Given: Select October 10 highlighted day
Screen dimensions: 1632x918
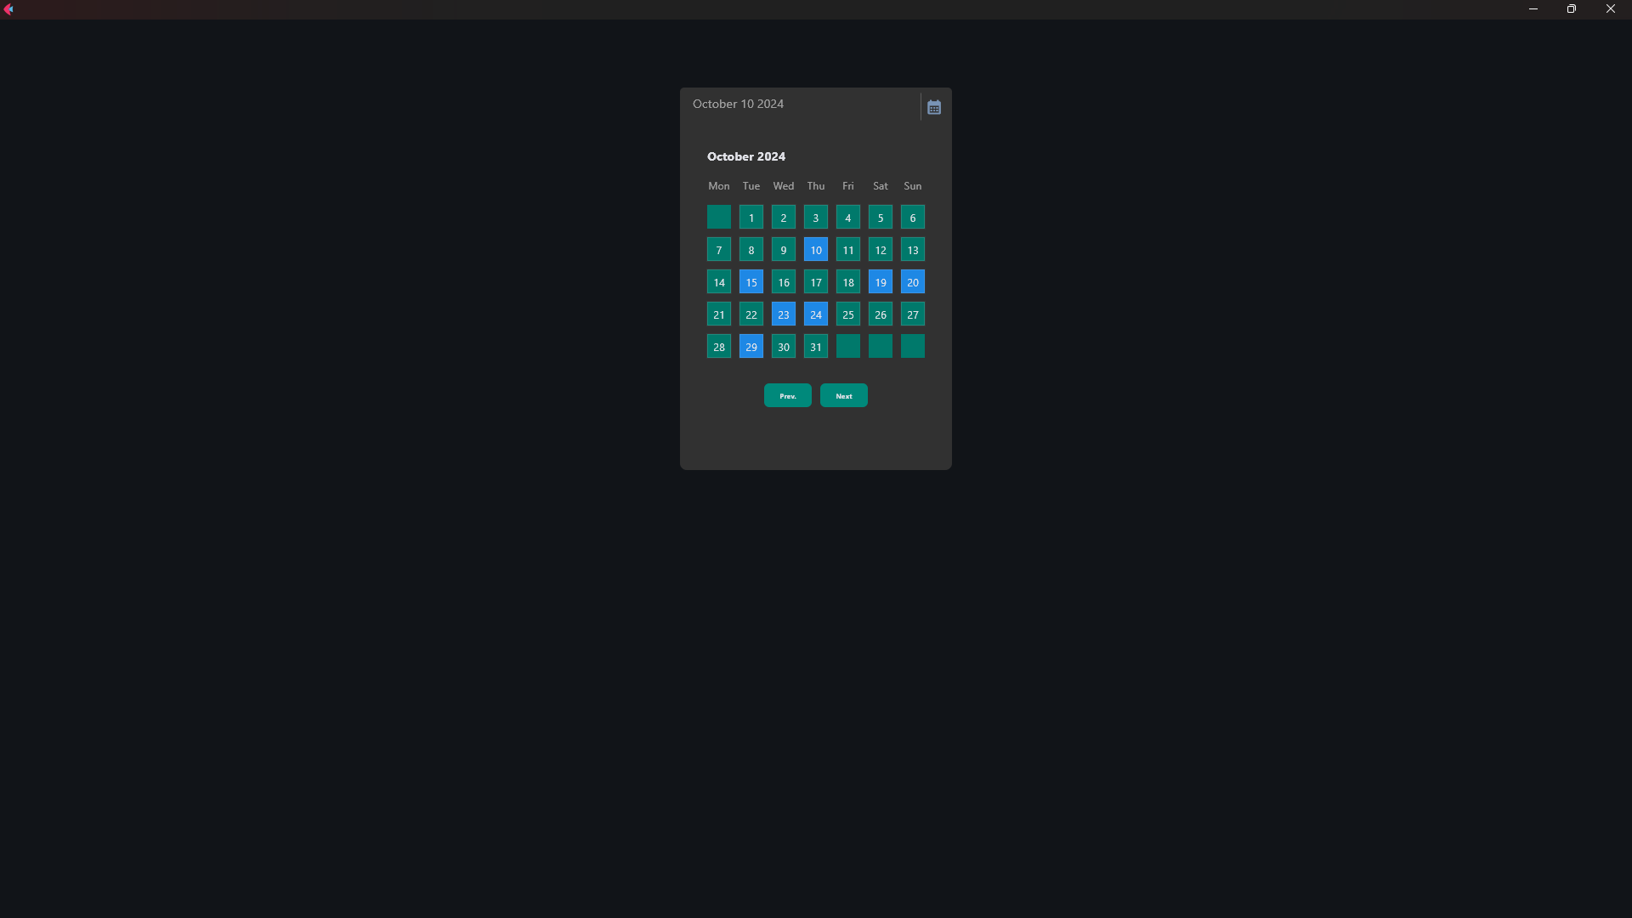Looking at the screenshot, I should tap(815, 250).
